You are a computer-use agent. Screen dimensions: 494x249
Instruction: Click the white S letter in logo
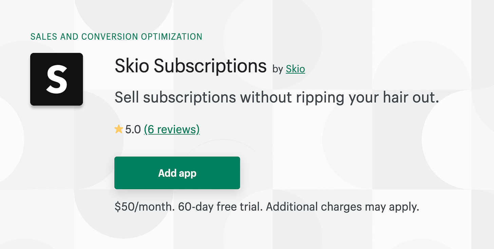click(57, 79)
